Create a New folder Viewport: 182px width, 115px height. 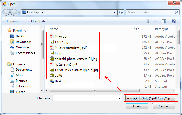39,21
